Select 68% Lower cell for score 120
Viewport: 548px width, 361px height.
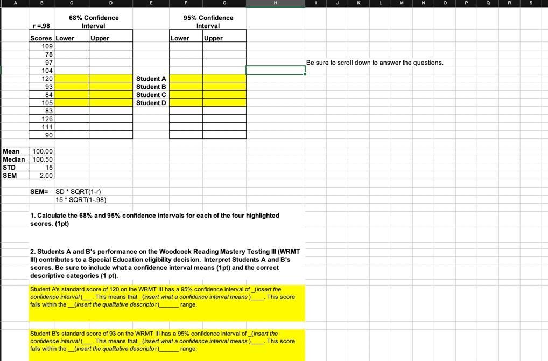pyautogui.click(x=72, y=78)
